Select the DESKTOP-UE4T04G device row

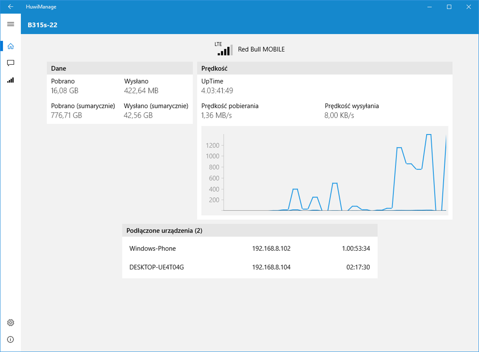point(250,267)
